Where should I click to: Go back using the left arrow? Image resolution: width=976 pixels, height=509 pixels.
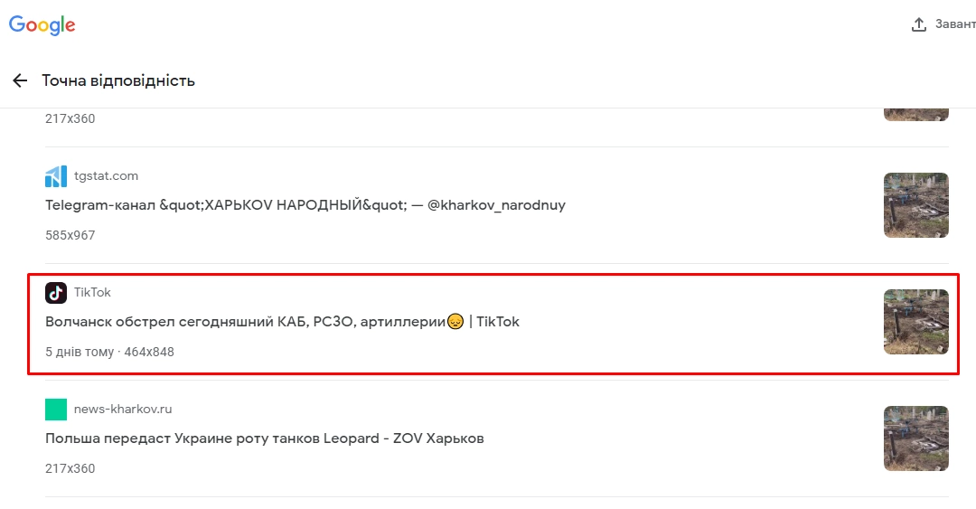20,80
